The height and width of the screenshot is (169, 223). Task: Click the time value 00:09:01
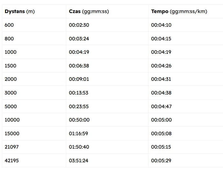79,79
